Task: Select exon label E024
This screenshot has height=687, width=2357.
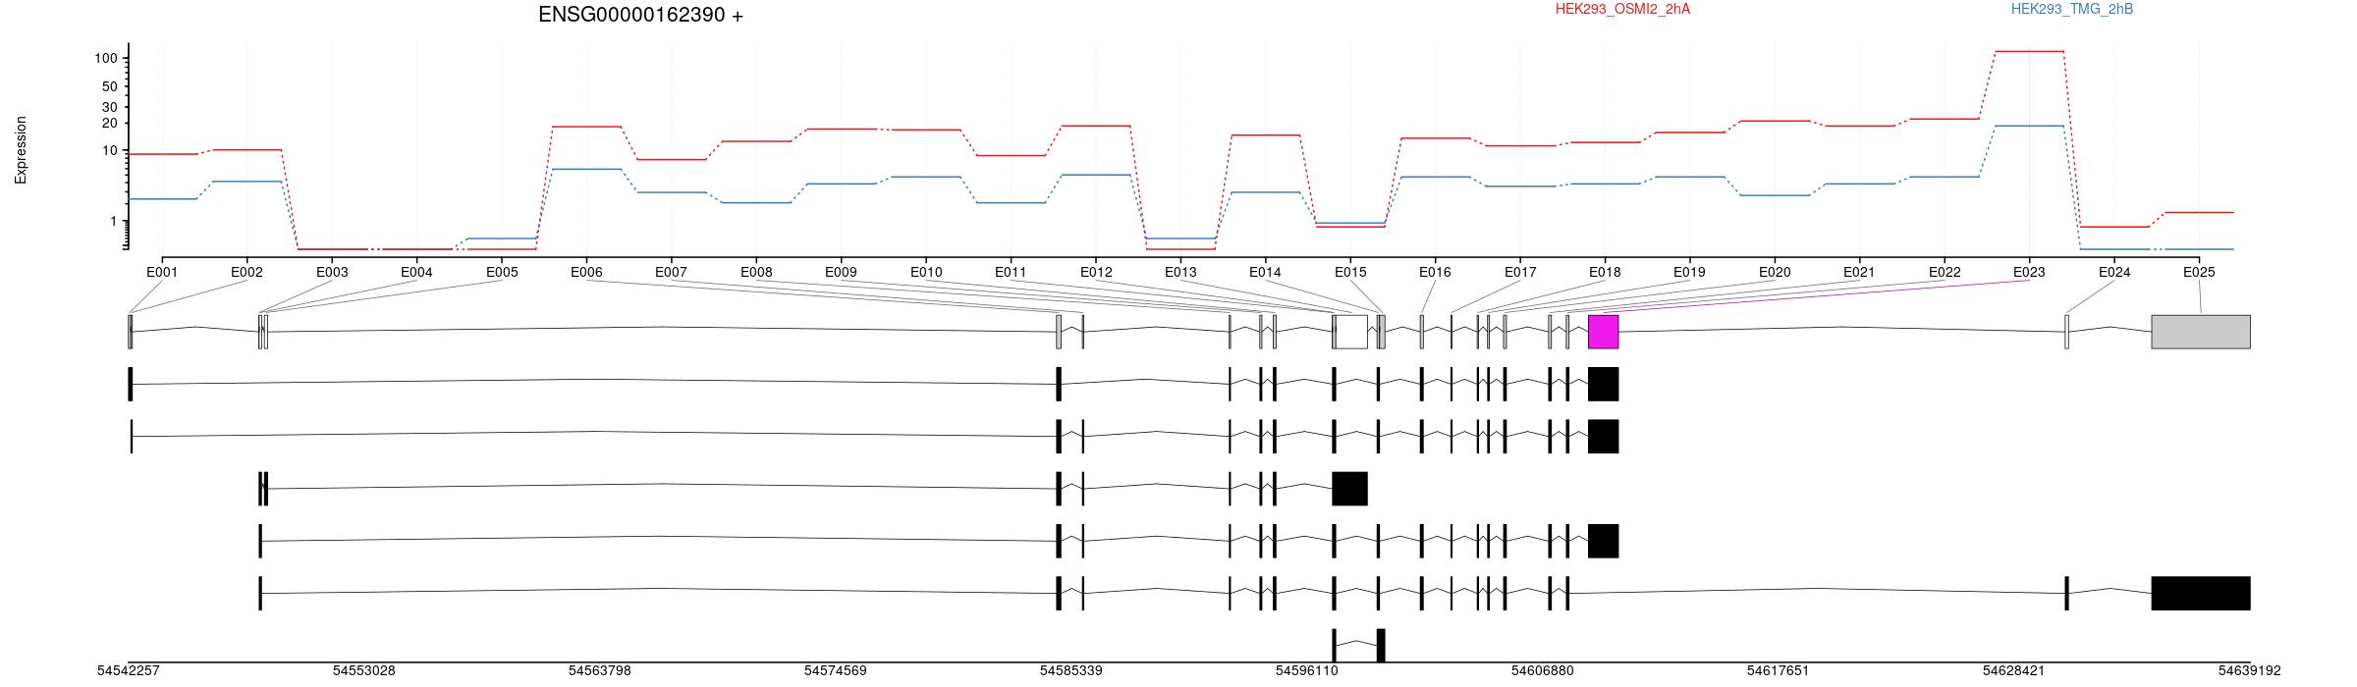Action: pyautogui.click(x=2114, y=272)
